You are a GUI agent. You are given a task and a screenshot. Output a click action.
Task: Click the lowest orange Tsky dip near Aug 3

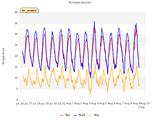[90, 94]
